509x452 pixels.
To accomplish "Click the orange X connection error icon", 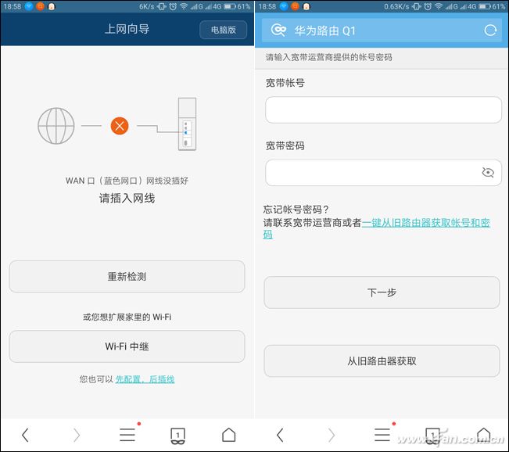I will tap(120, 126).
